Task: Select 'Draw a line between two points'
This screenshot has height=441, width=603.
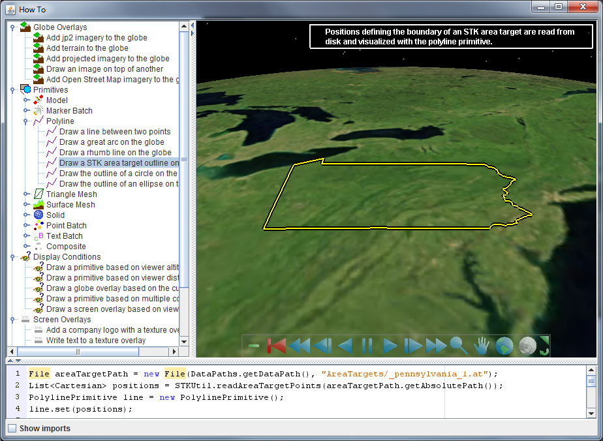Action: [115, 132]
